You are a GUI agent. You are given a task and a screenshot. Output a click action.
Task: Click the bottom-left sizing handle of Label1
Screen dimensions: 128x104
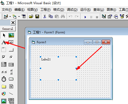(40, 80)
